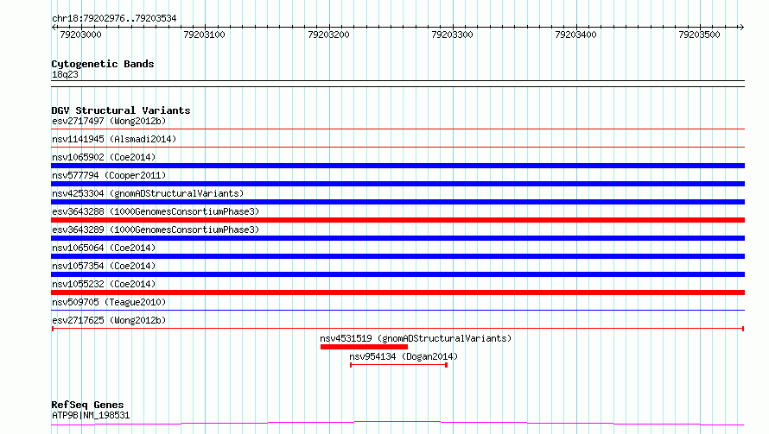Click the Cytogenetic Bands track title

tap(103, 64)
